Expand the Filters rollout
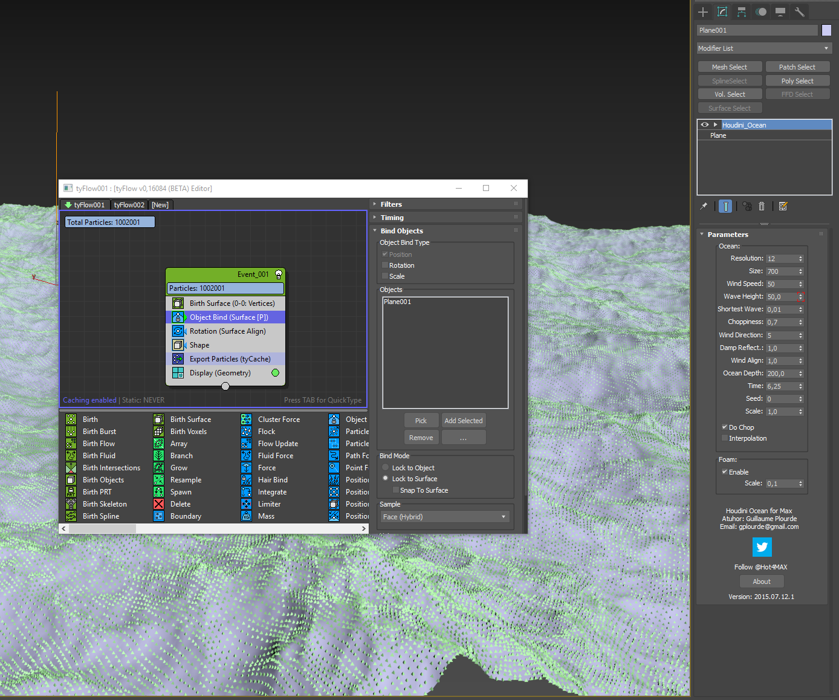 pos(391,204)
